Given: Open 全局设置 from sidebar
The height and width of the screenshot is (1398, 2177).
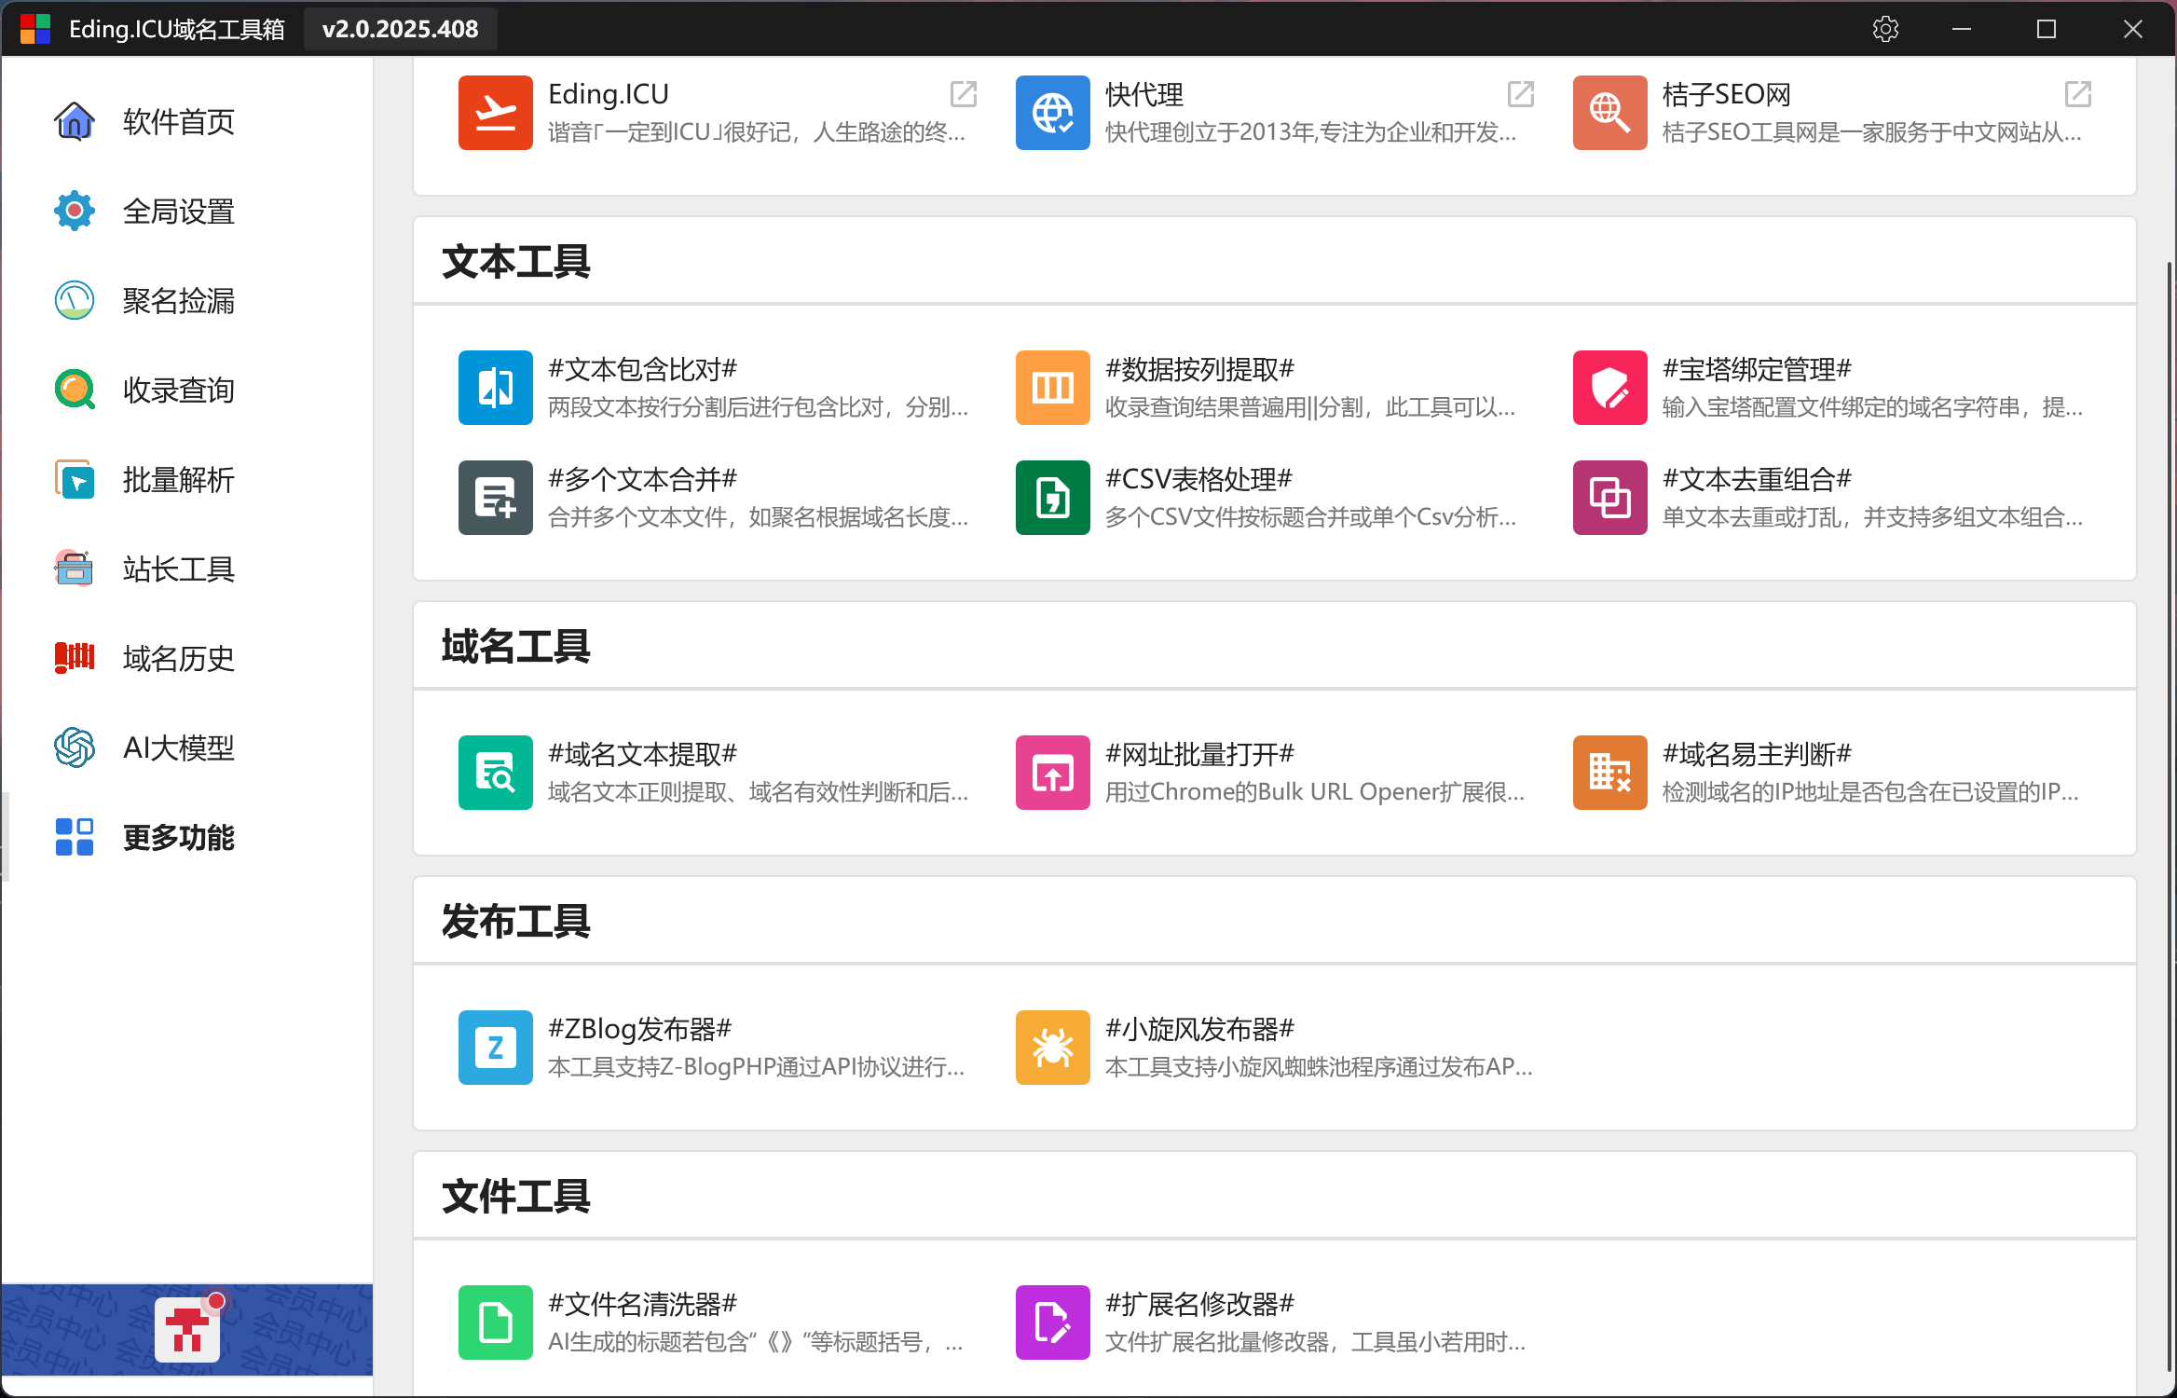Looking at the screenshot, I should click(177, 211).
